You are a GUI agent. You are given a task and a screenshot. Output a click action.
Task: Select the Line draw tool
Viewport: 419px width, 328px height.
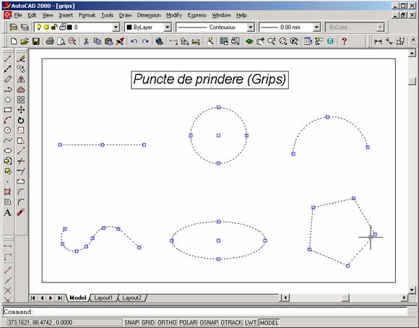point(7,59)
